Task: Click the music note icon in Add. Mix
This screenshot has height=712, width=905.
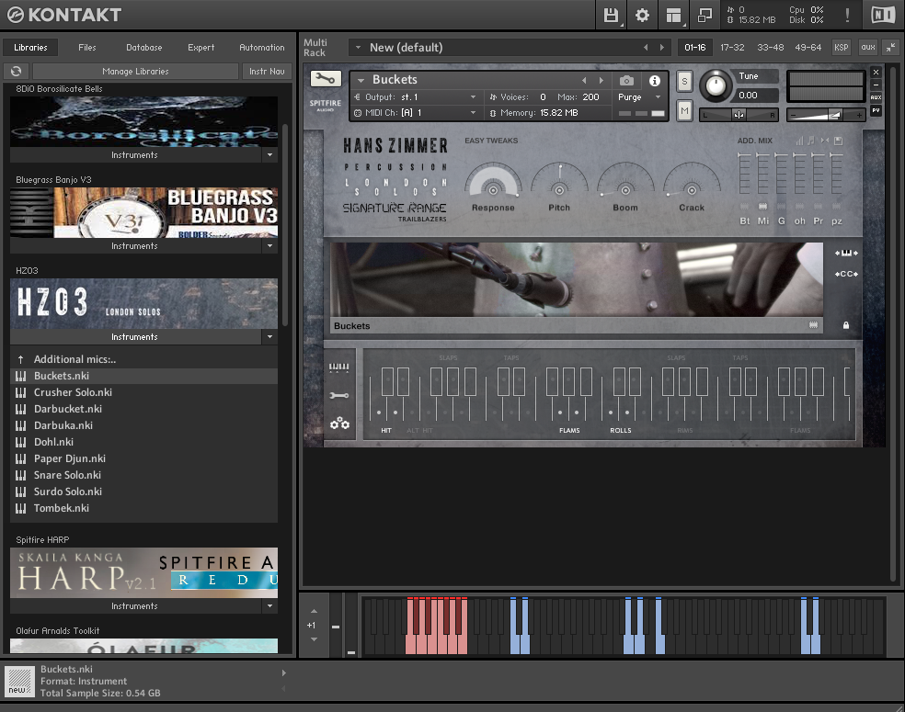Action: pyautogui.click(x=811, y=141)
